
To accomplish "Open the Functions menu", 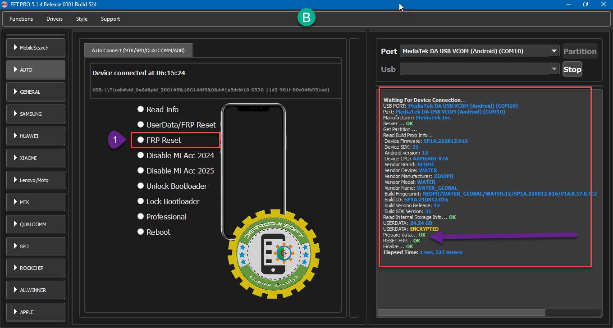I will [x=21, y=19].
